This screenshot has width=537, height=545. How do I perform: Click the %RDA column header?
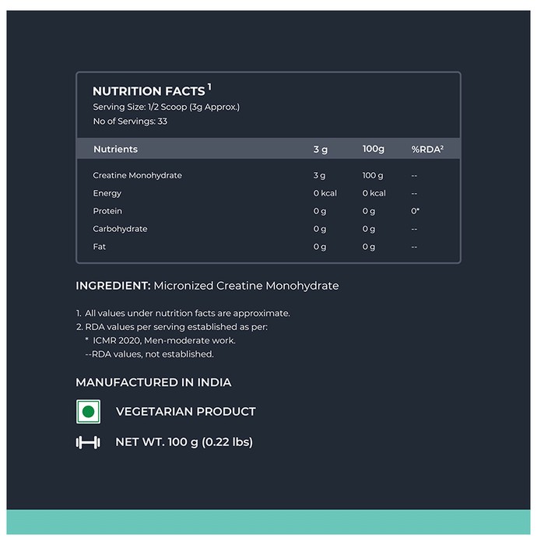pyautogui.click(x=427, y=149)
